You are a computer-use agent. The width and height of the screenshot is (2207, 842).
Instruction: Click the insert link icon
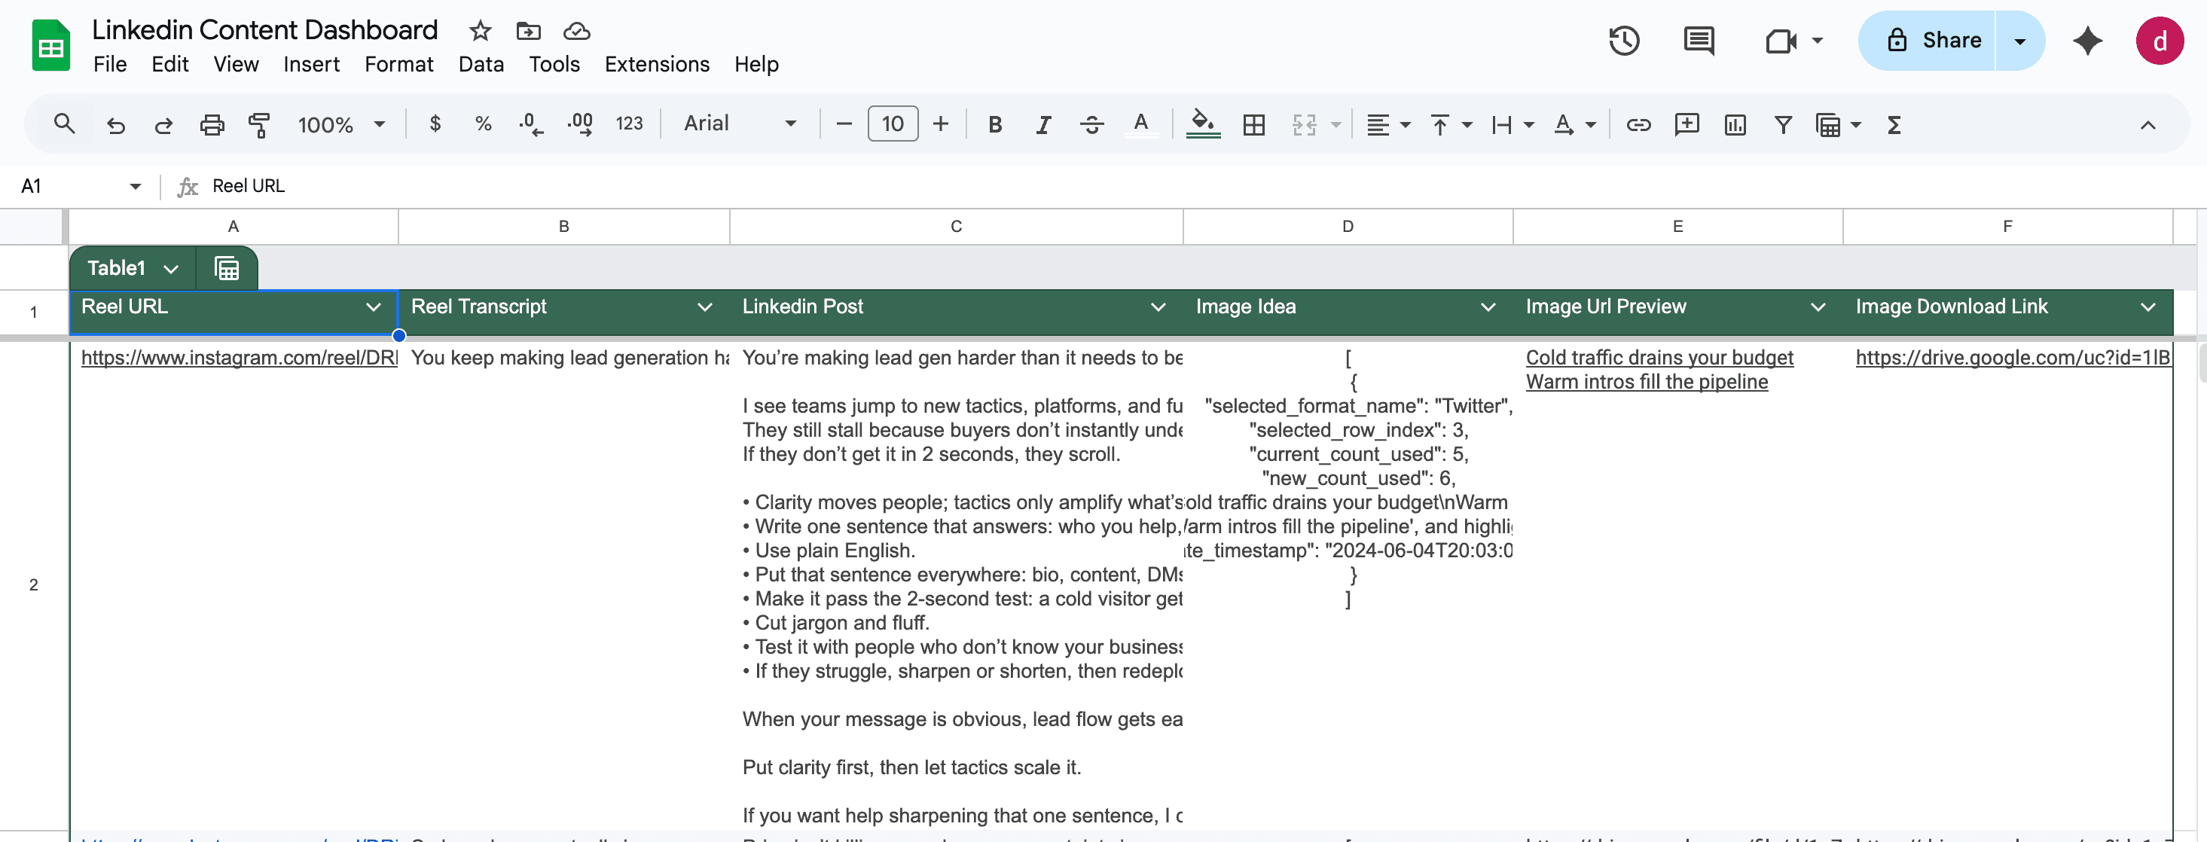pyautogui.click(x=1638, y=125)
